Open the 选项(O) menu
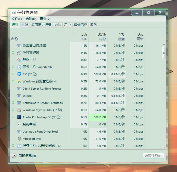 tap(31, 19)
